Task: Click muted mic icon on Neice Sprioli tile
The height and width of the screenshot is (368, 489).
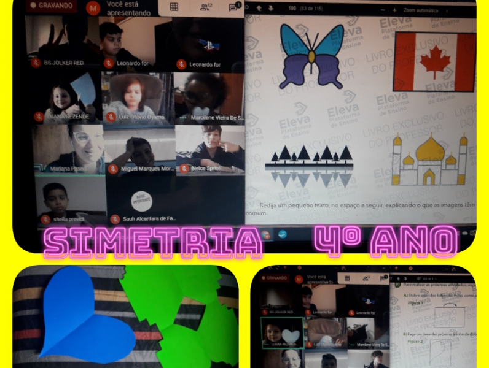Action: [184, 169]
